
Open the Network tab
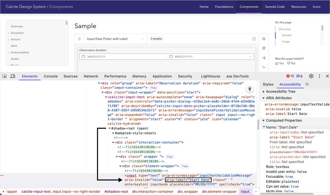tap(91, 76)
